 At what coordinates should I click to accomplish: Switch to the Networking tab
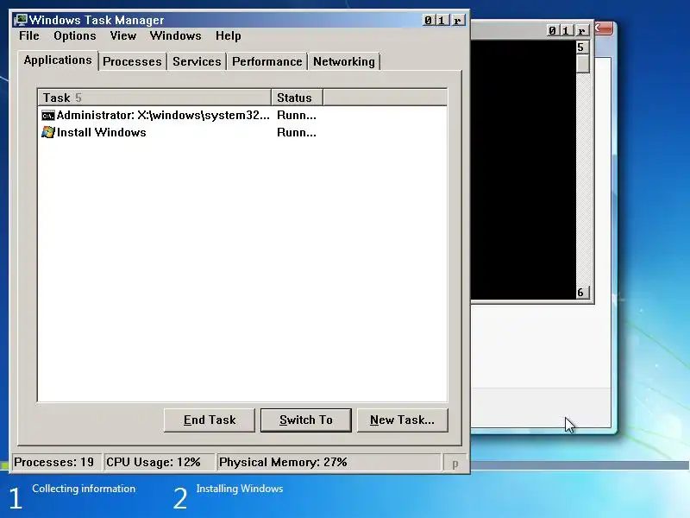[344, 61]
